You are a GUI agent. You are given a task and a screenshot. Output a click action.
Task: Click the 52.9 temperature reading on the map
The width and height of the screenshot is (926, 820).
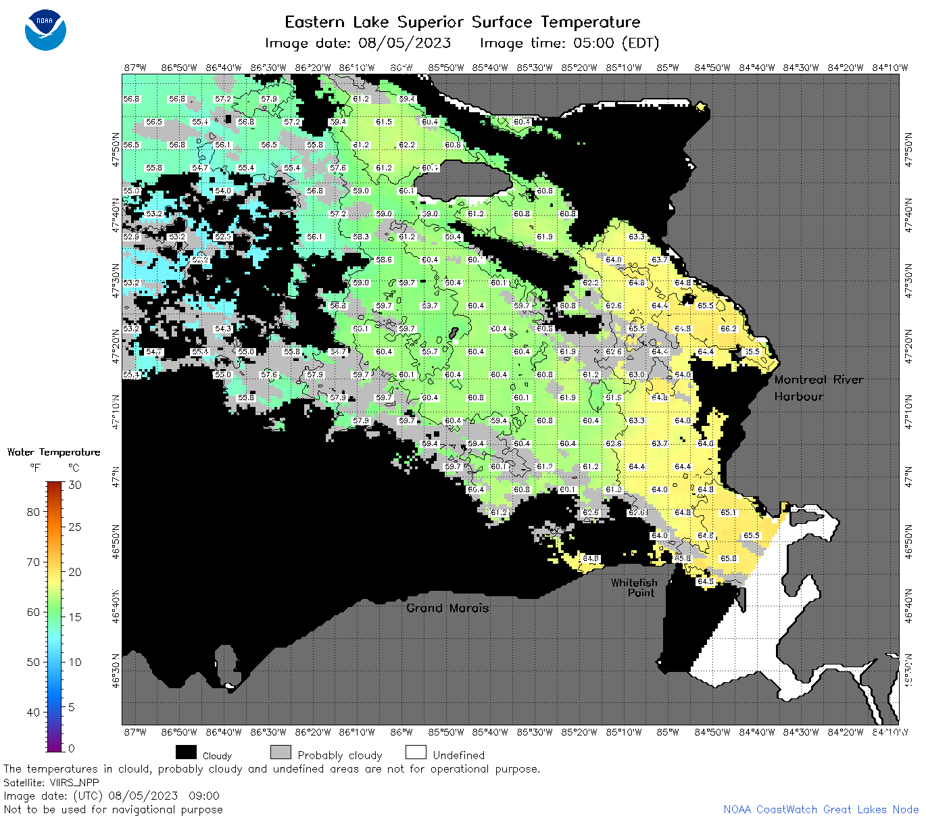[131, 237]
